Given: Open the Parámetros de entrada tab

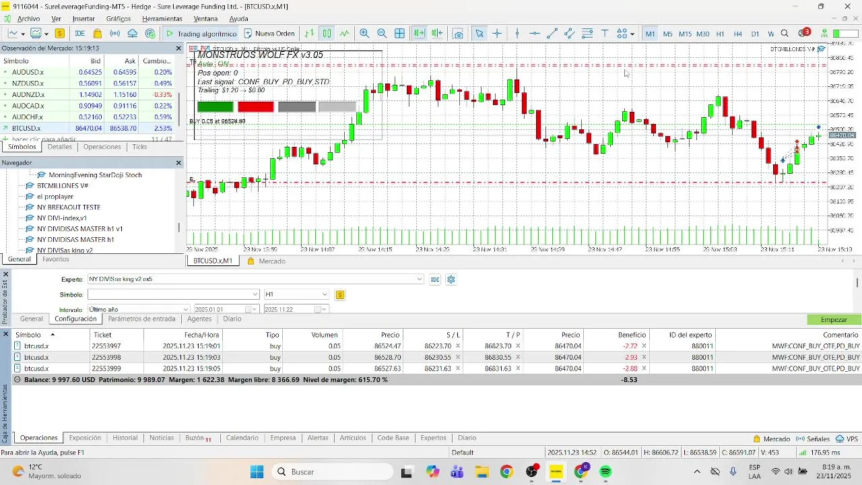Looking at the screenshot, I should (x=141, y=319).
